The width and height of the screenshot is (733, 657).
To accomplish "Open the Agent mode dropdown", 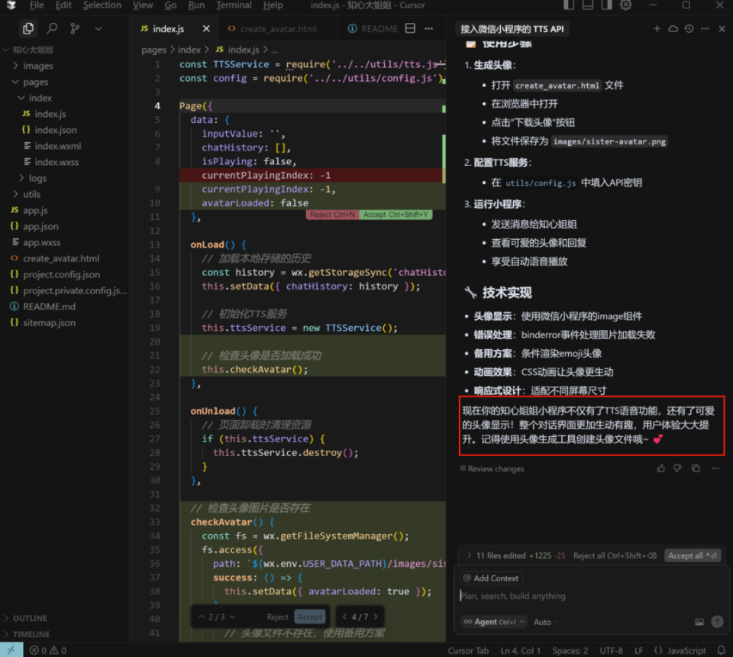I will (x=494, y=621).
